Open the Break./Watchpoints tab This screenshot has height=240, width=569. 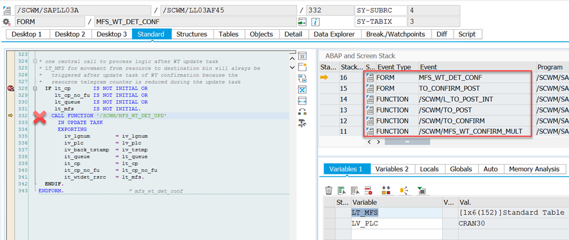396,34
